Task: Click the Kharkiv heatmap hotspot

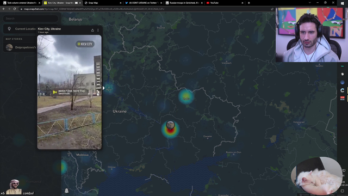Action: 186,97
